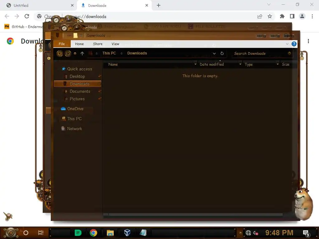This screenshot has width=319, height=239.
Task: Select Quick access in the navigation pane
Action: 79,69
